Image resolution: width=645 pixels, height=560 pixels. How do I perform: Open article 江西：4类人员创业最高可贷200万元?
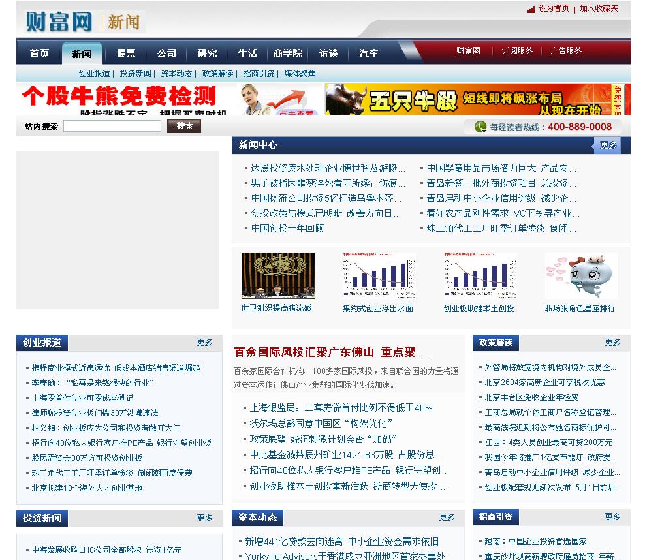[x=548, y=443]
